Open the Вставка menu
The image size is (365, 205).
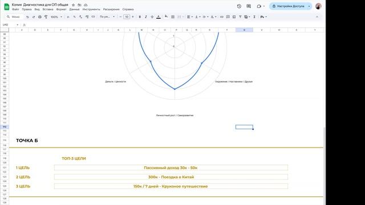click(48, 9)
